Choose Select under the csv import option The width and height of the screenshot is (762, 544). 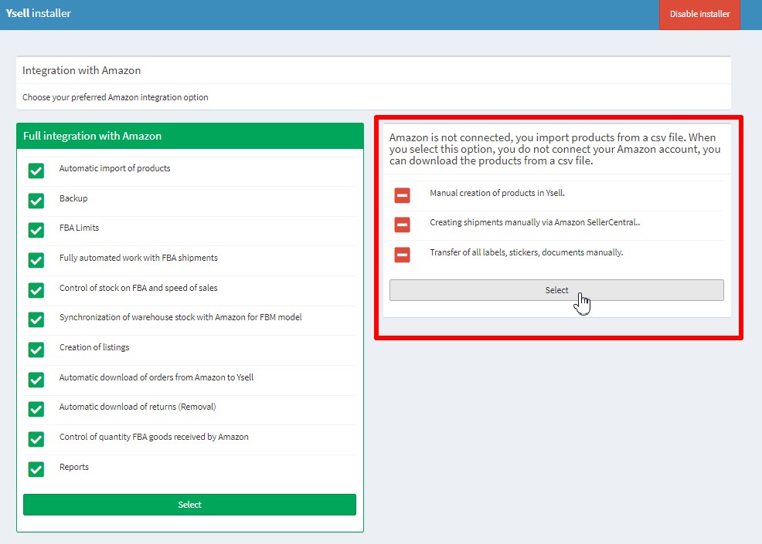pos(556,290)
